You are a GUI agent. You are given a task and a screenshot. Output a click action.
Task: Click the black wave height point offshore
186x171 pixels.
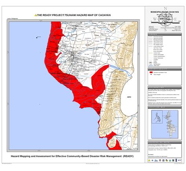click(37, 38)
